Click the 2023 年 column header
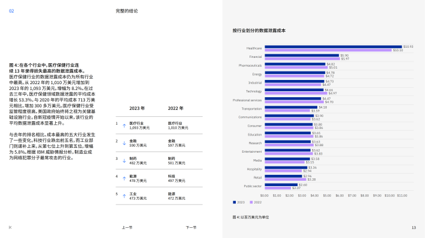The height and width of the screenshot is (238, 425). coord(137,108)
